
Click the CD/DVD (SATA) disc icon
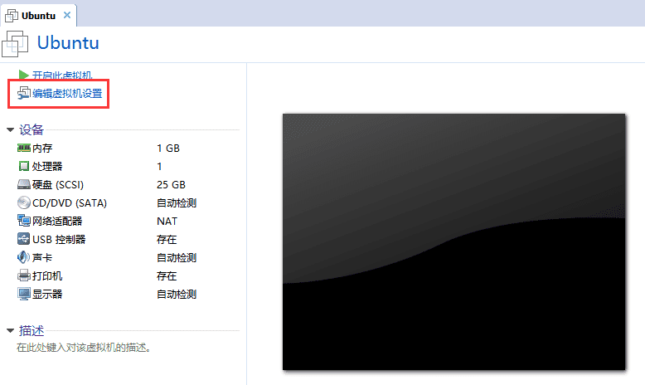pos(24,202)
